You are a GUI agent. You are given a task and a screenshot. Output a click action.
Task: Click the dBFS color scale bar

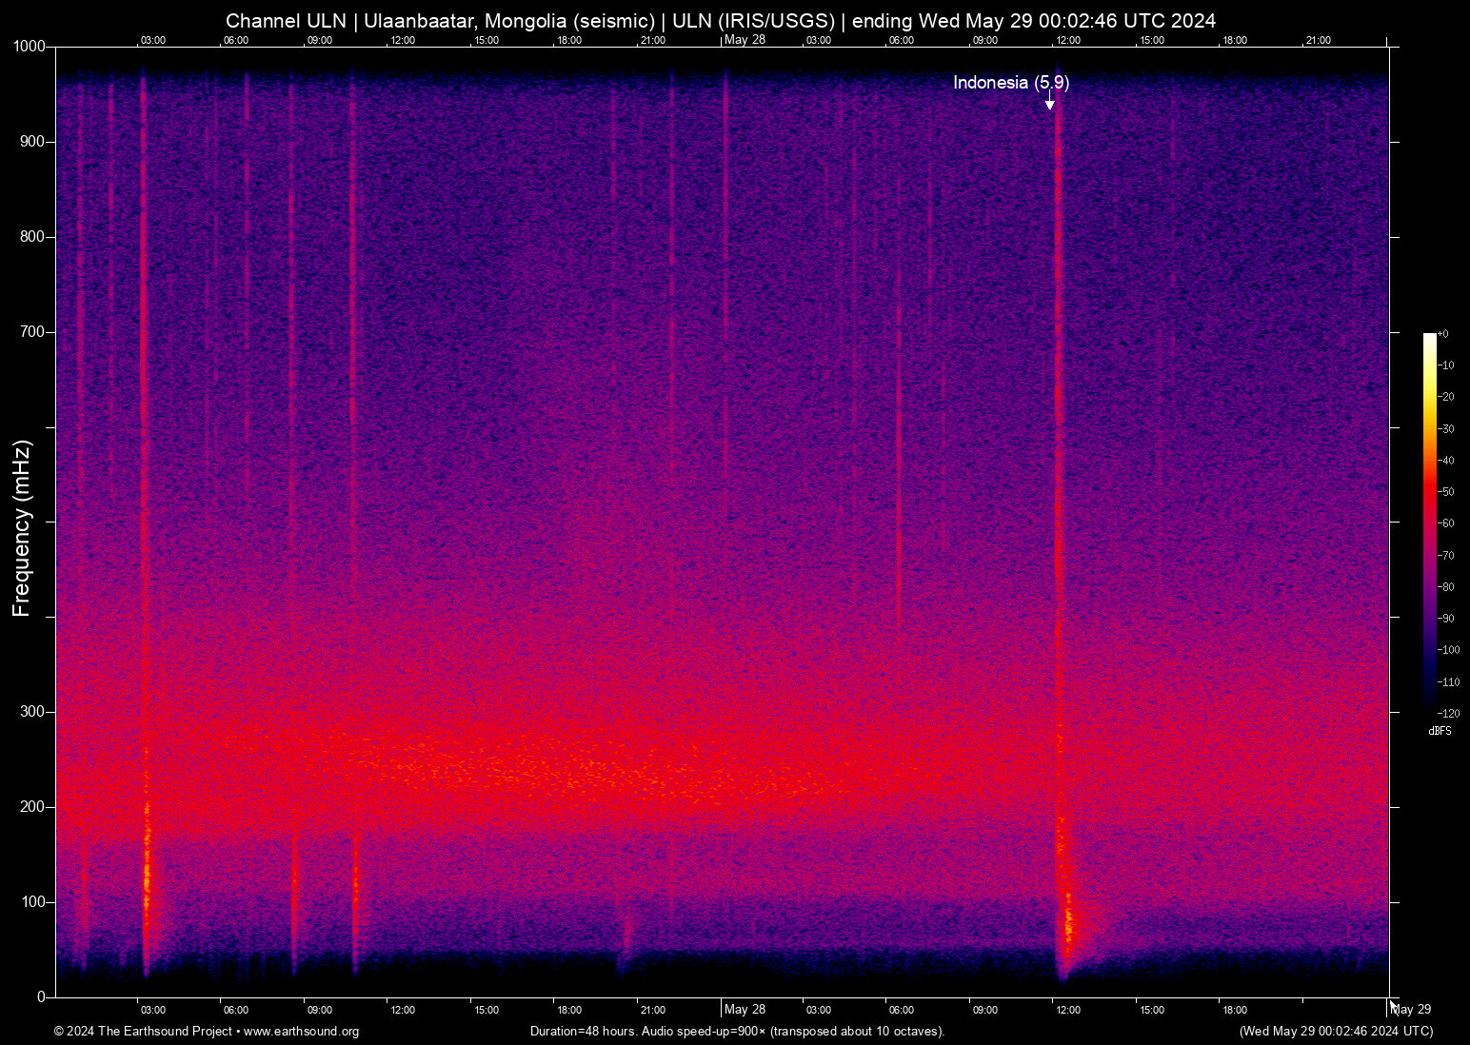[1429, 523]
